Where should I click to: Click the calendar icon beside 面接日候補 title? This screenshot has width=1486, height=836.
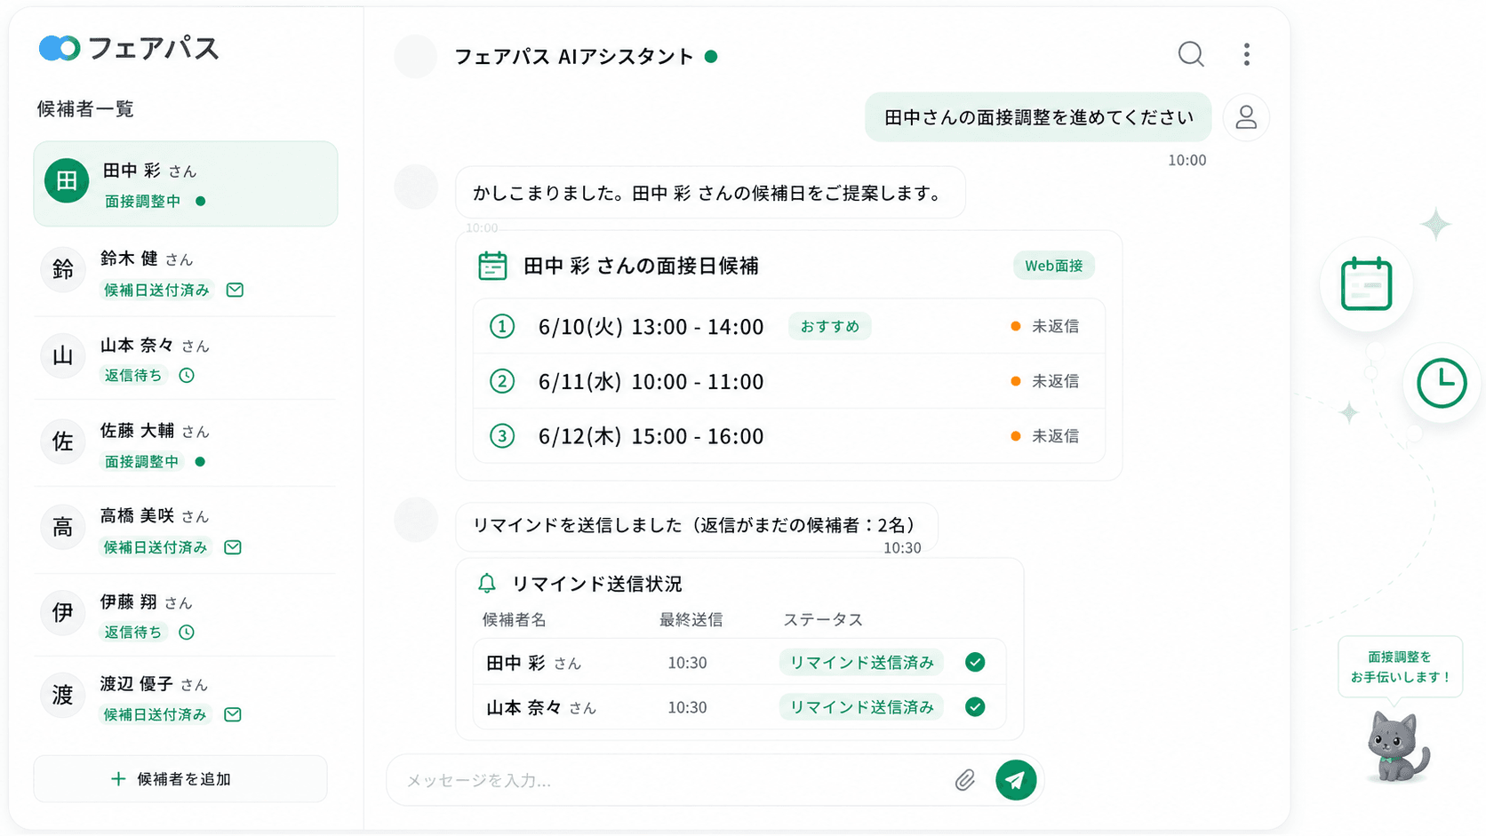click(492, 266)
